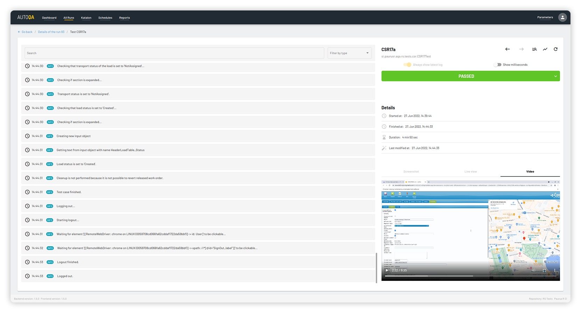
Task: Open the trend chart icon for CSR17a
Action: [x=545, y=49]
